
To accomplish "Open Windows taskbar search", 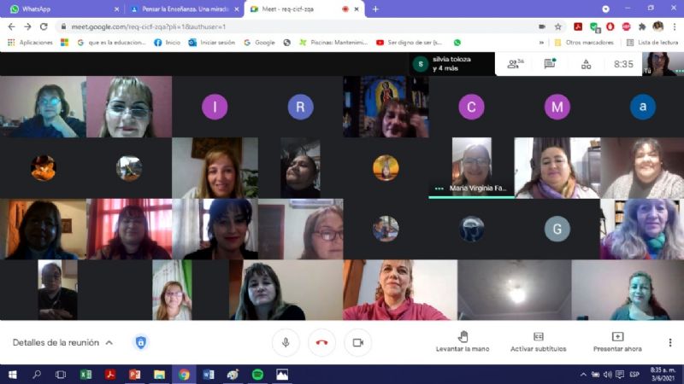I will click(x=37, y=375).
